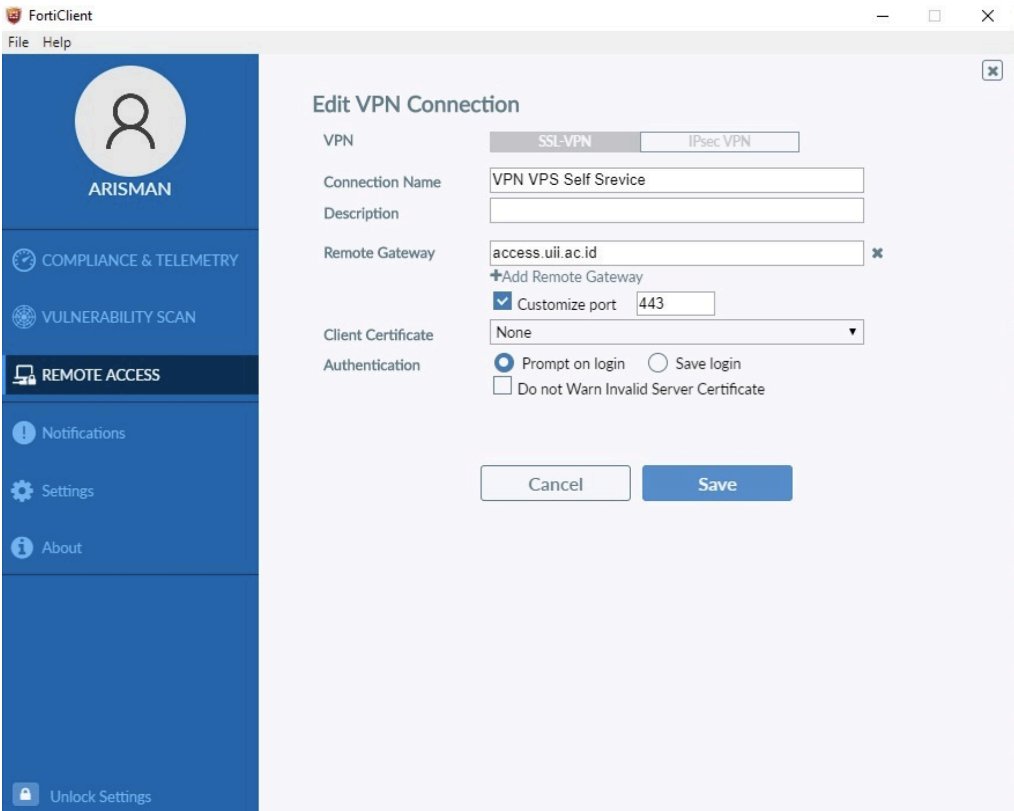
Task: Uncheck the Customize port checkbox
Action: point(502,303)
